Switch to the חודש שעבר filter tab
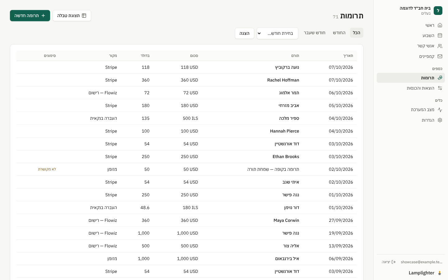 click(315, 33)
